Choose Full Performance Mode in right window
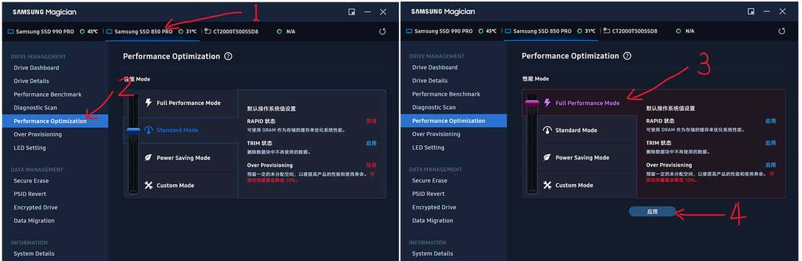The width and height of the screenshot is (802, 261). pyautogui.click(x=586, y=103)
